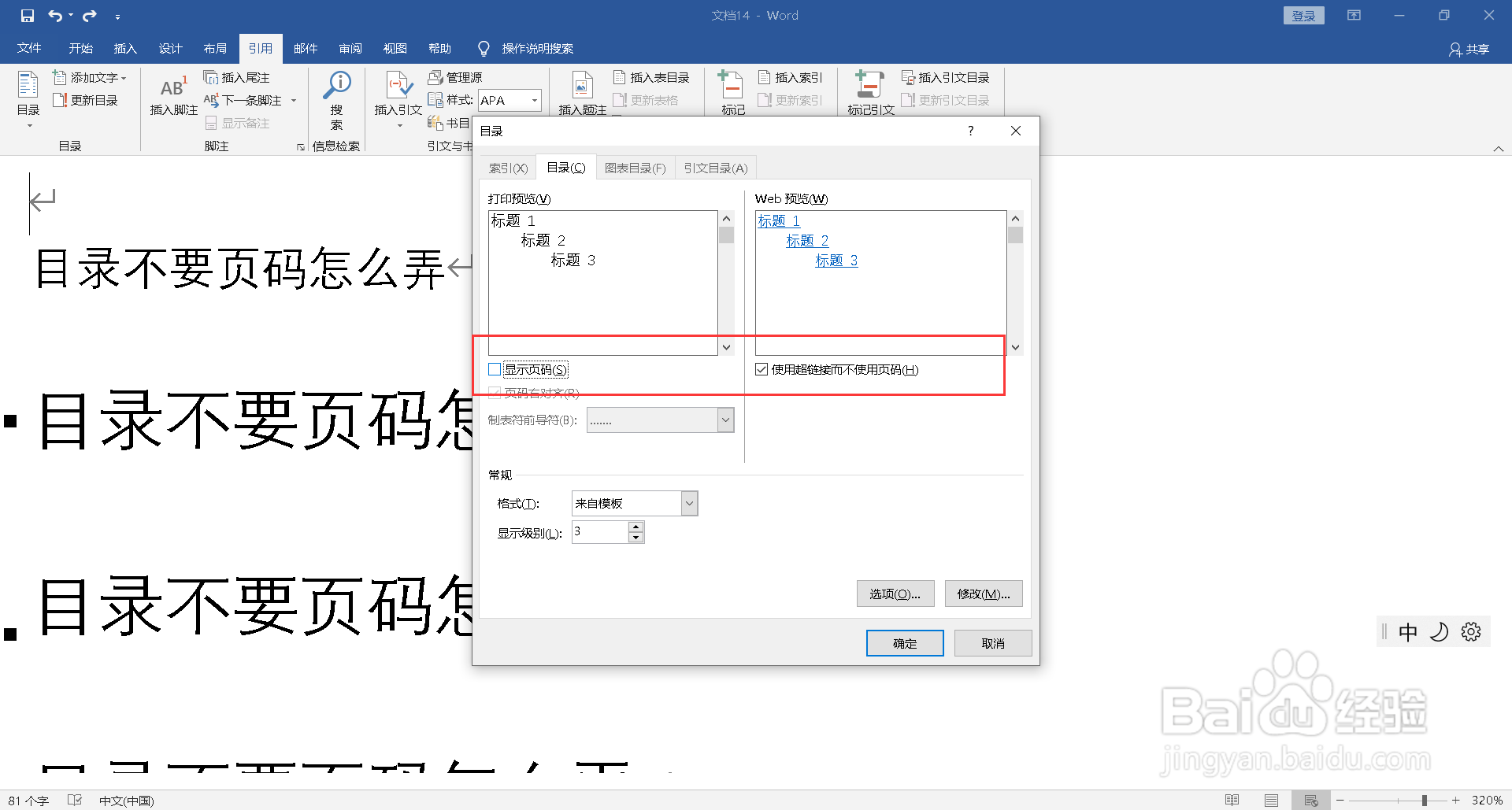Switch to the 设计 ribbon tab

170,48
